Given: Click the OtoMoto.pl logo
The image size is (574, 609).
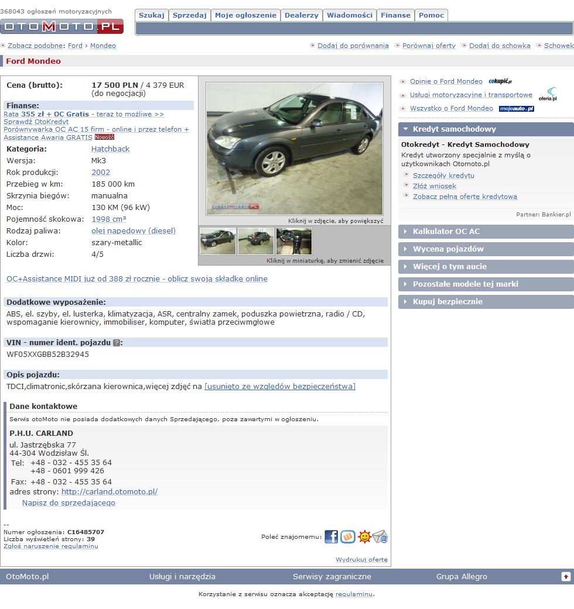Looking at the screenshot, I should [62, 26].
